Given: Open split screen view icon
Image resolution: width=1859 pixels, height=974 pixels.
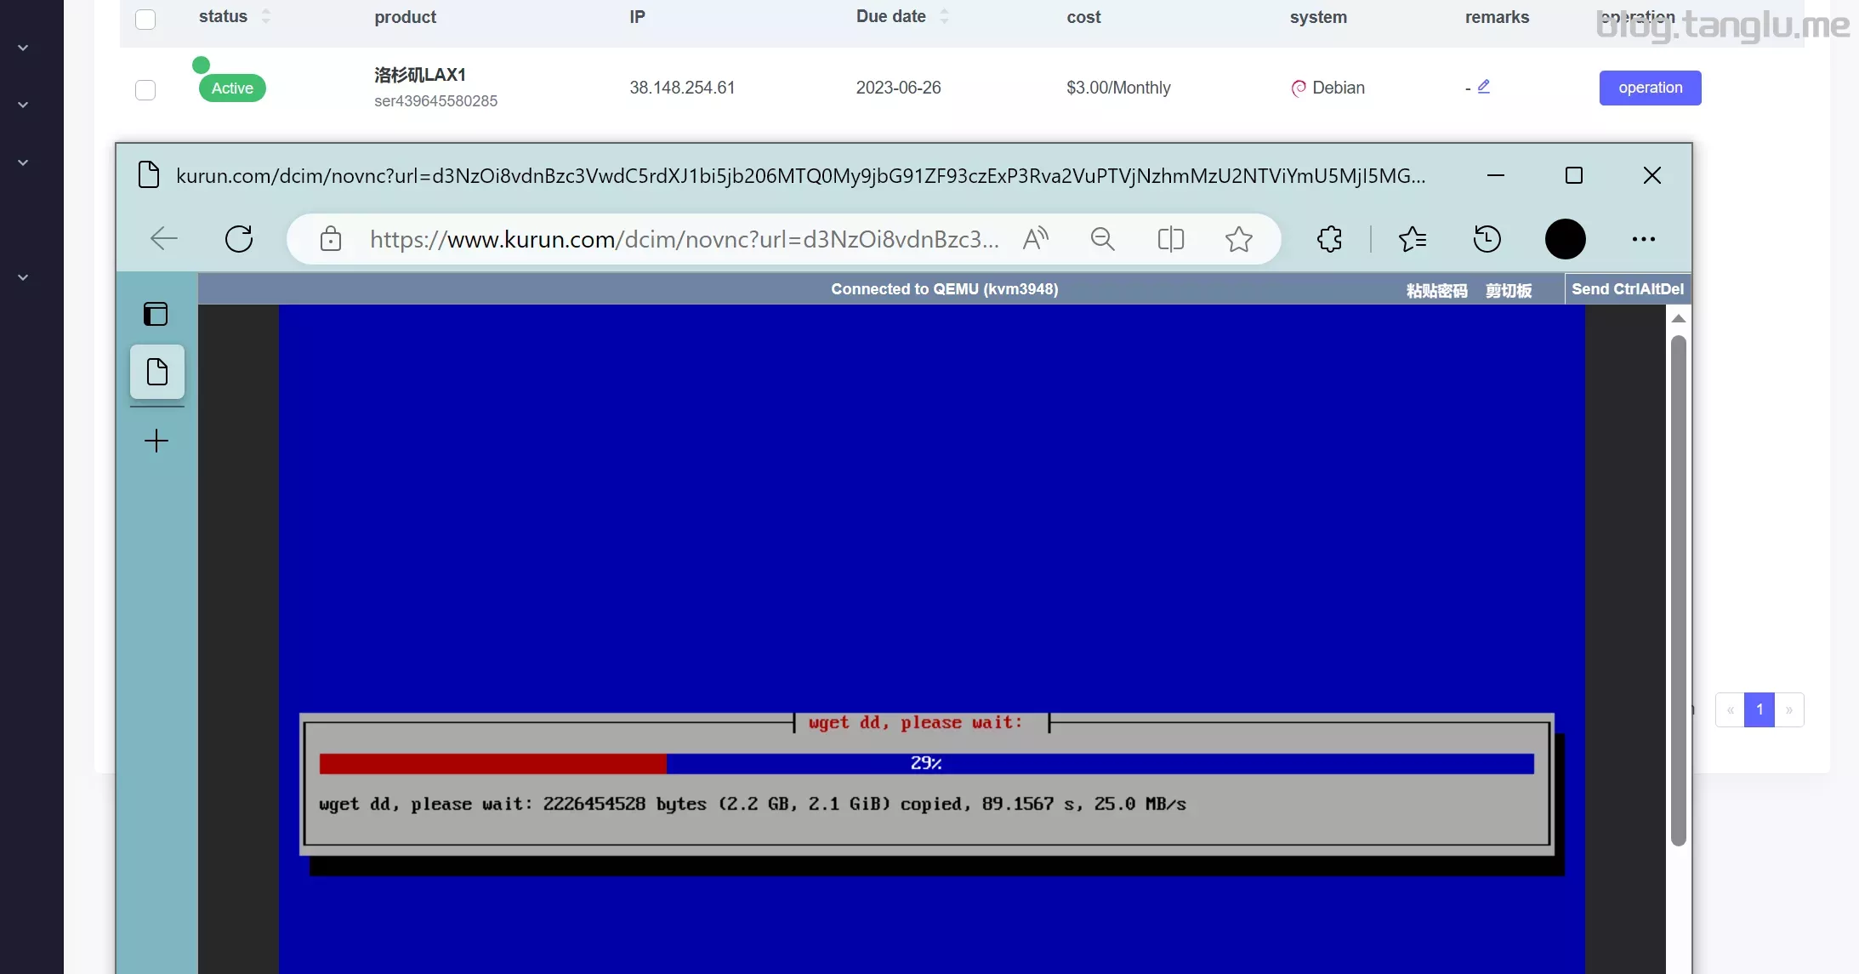Looking at the screenshot, I should pyautogui.click(x=1171, y=239).
